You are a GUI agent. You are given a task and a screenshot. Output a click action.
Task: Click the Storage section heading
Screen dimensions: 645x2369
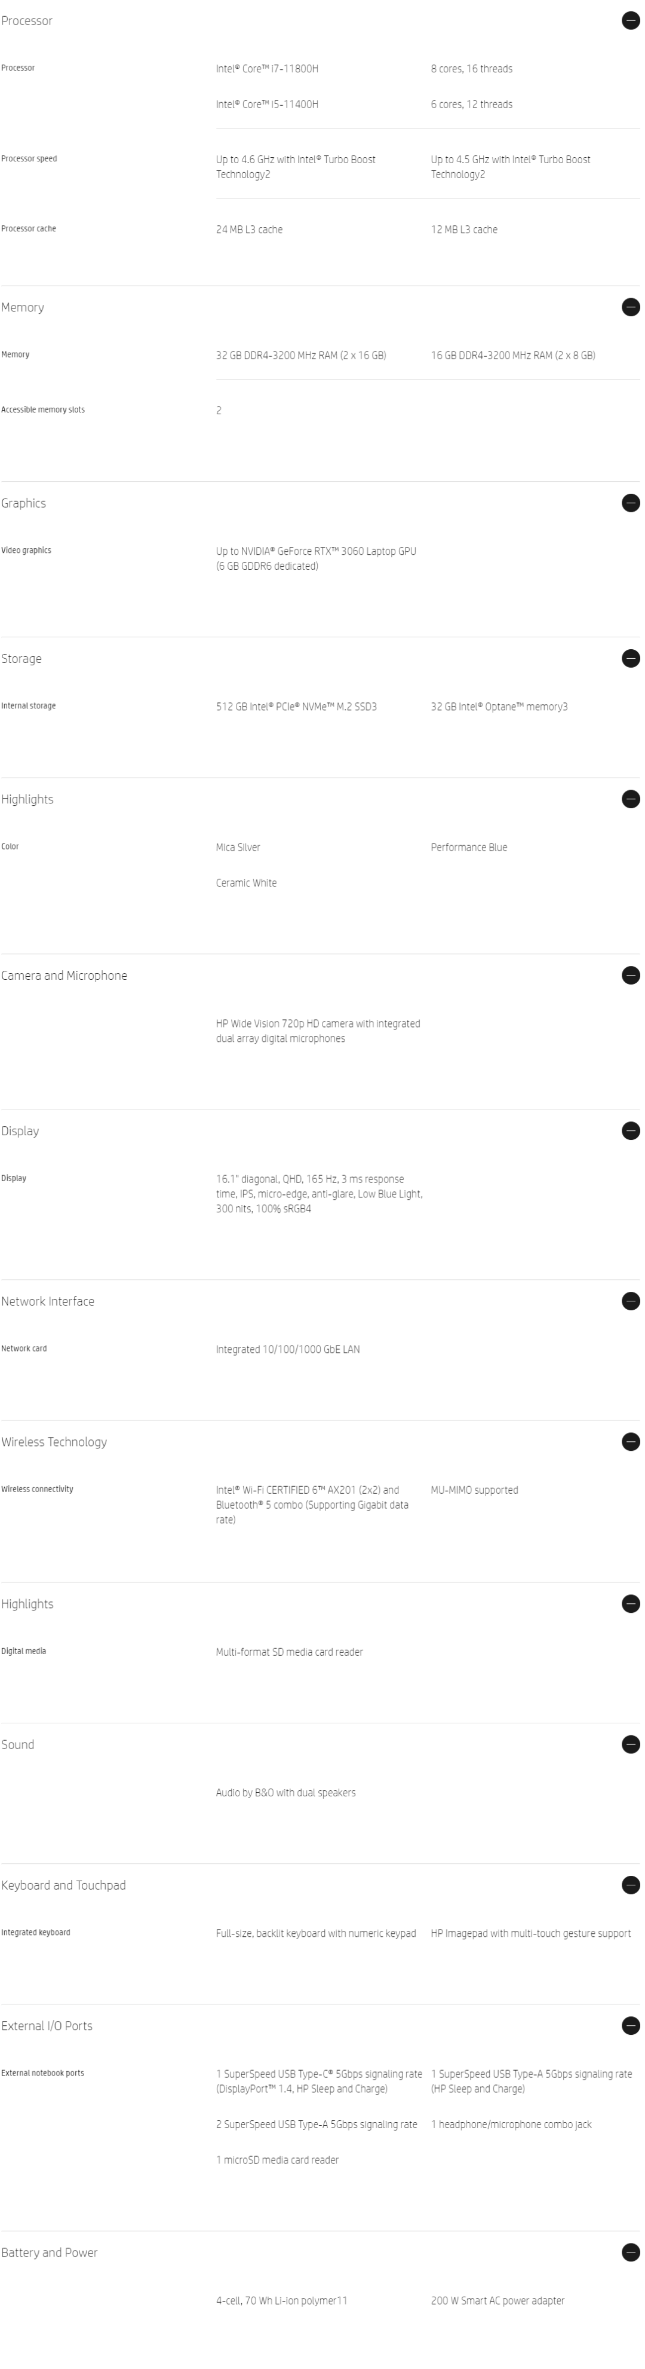point(21,659)
